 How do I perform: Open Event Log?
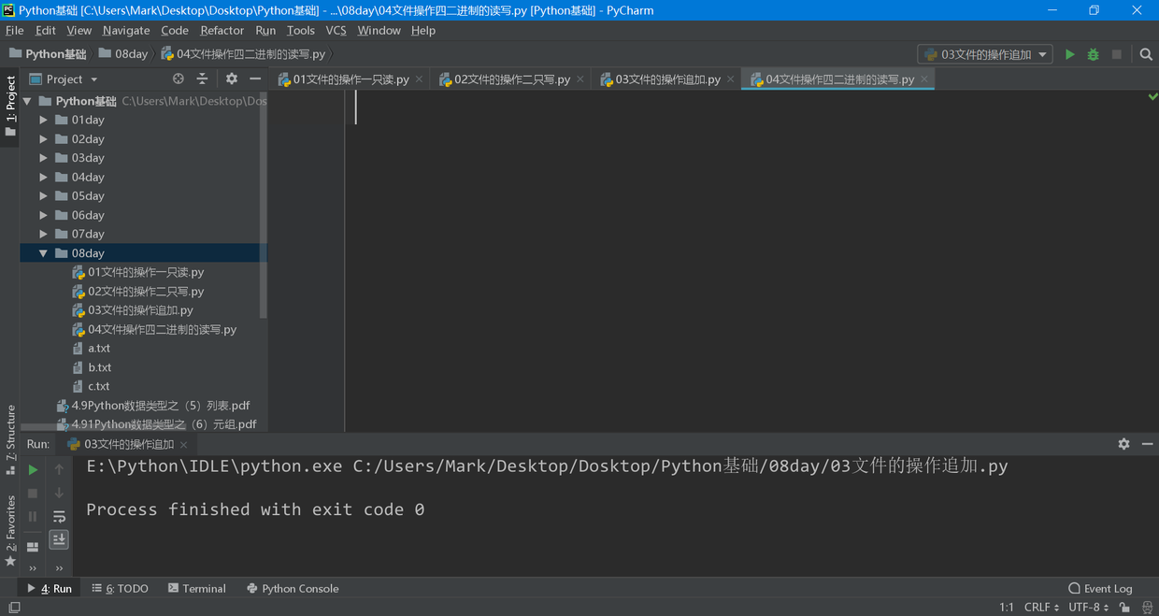1100,589
